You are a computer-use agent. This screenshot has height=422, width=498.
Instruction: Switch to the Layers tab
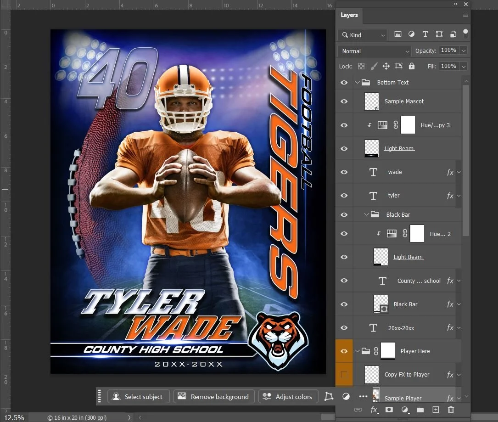tap(349, 15)
